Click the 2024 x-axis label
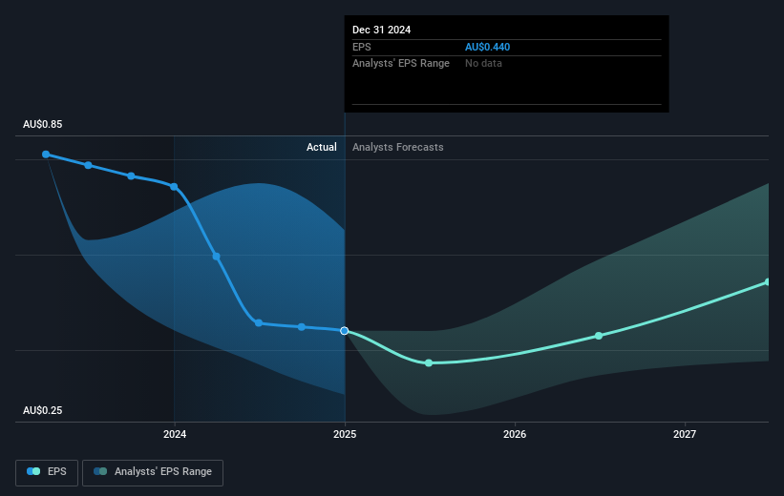The image size is (784, 496). coord(175,435)
